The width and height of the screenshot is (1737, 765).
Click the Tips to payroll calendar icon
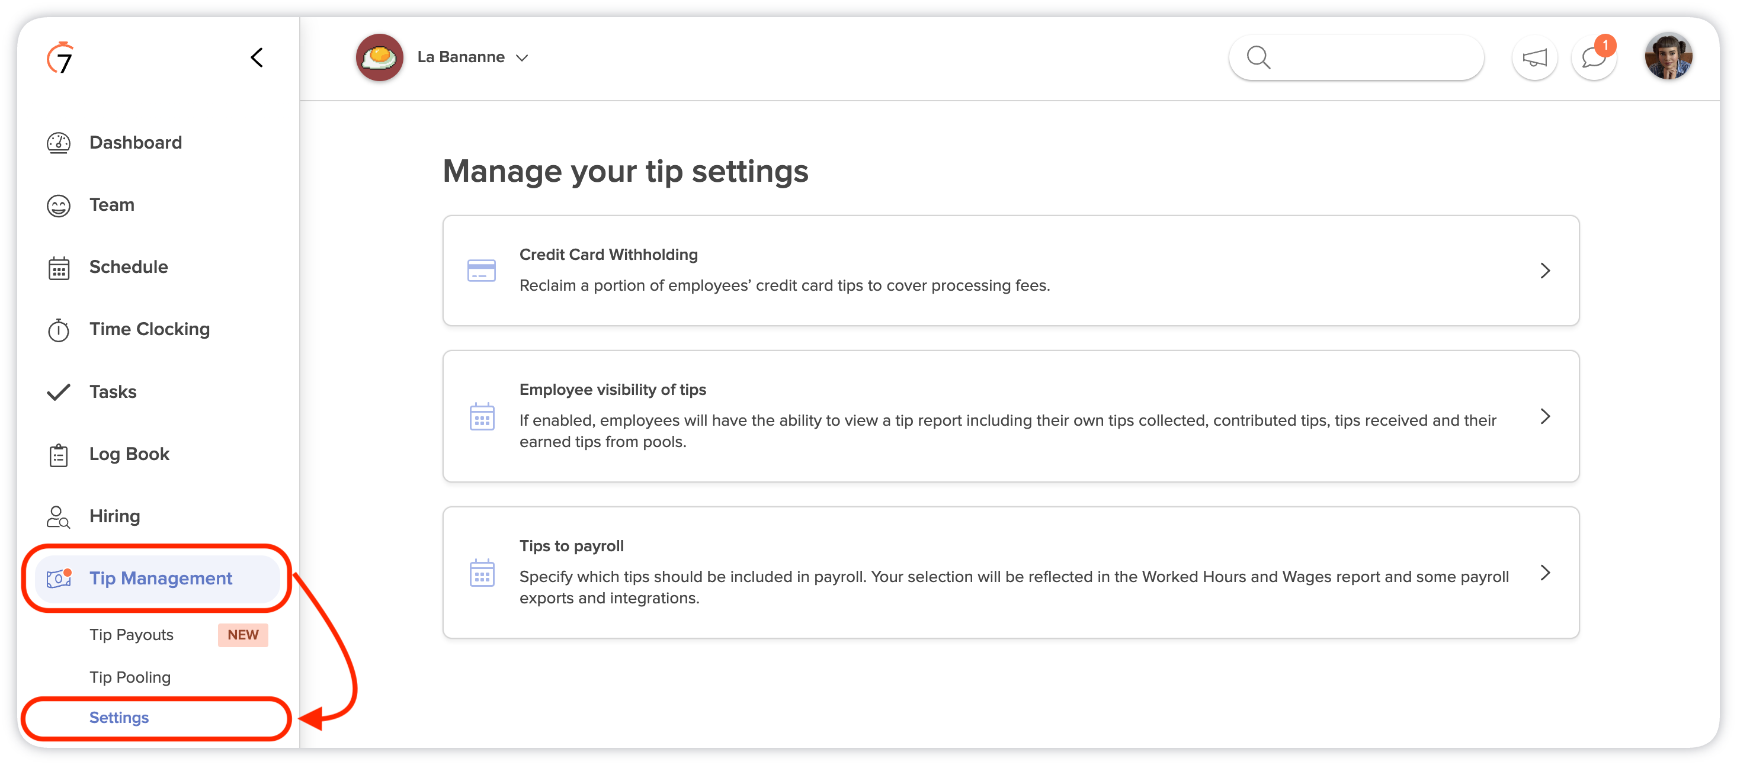point(482,573)
